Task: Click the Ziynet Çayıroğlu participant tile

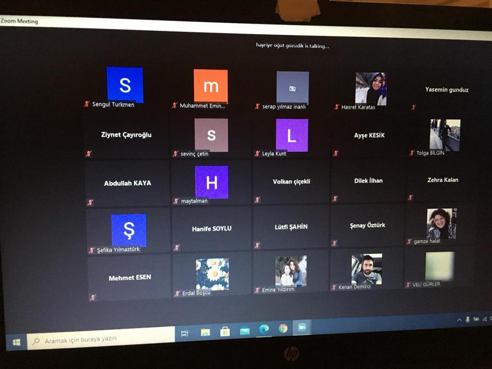Action: [x=126, y=135]
